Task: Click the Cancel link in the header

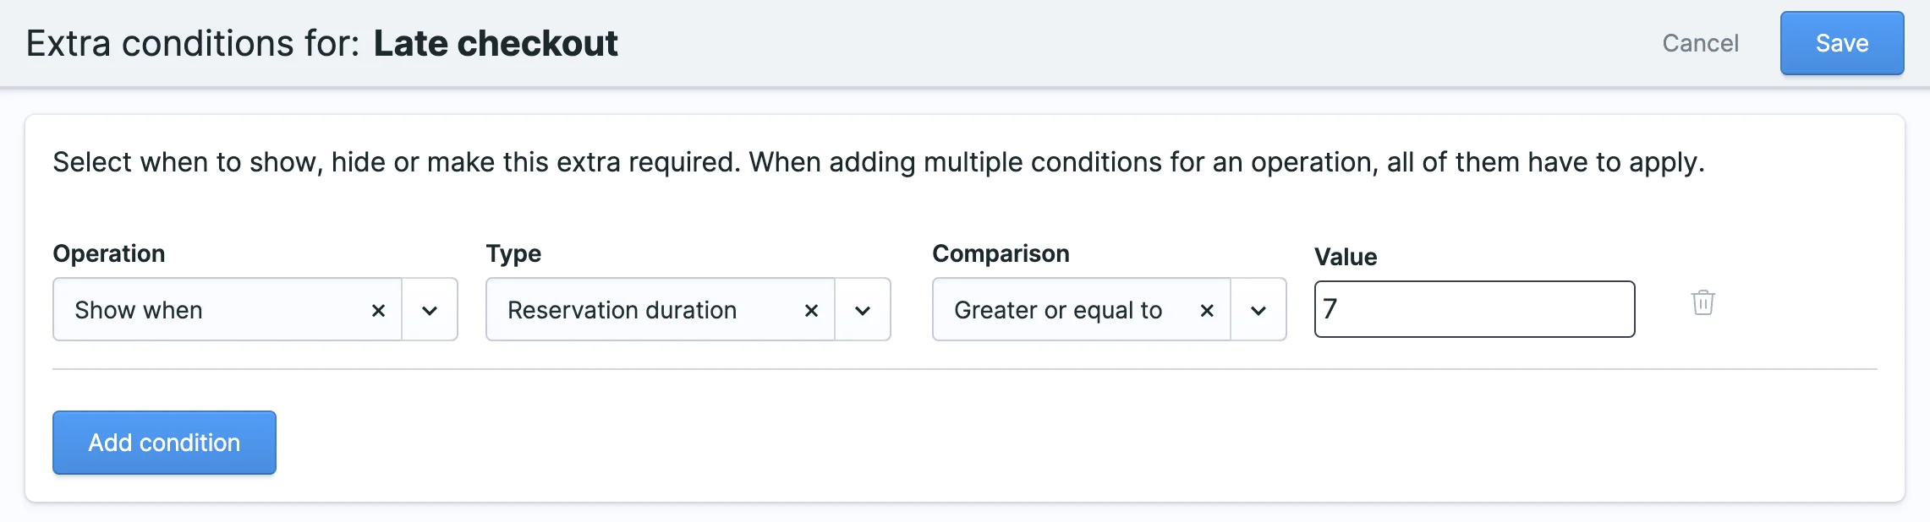Action: click(x=1700, y=43)
